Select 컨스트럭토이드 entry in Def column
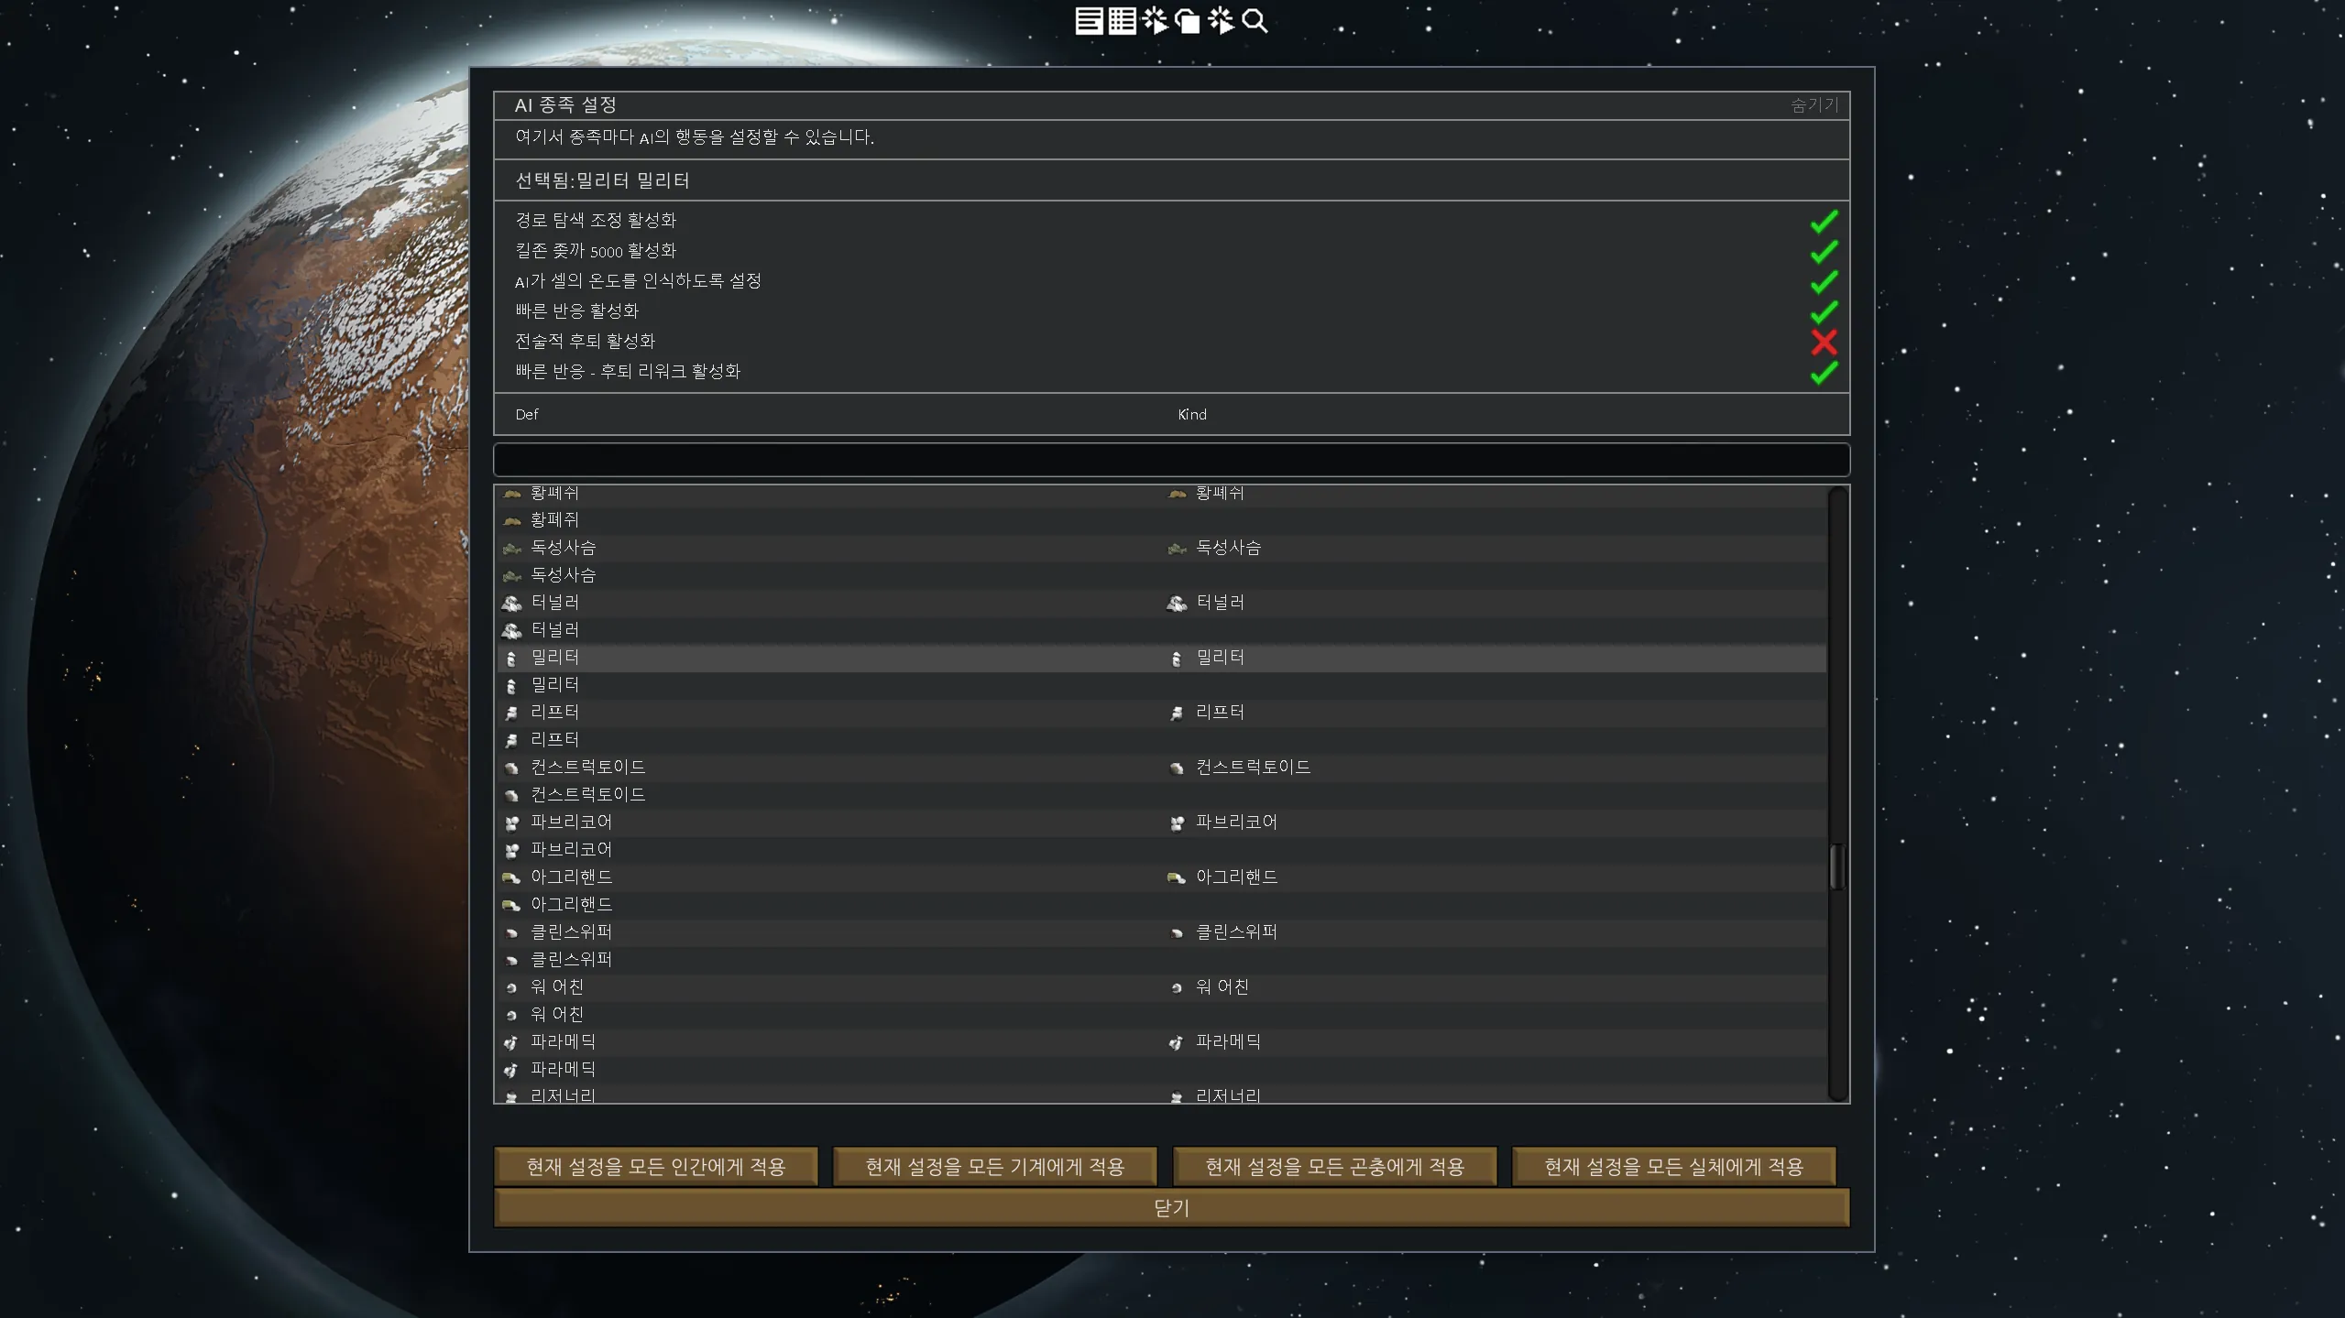The image size is (2345, 1318). coord(587,767)
